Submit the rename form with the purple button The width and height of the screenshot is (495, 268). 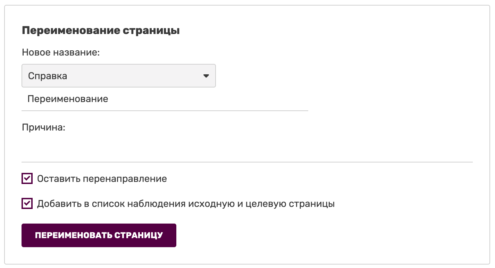click(99, 235)
